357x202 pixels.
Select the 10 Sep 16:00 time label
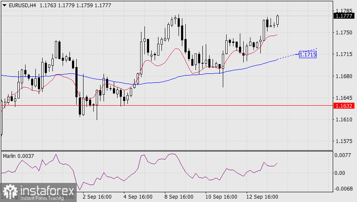[x=221, y=197]
